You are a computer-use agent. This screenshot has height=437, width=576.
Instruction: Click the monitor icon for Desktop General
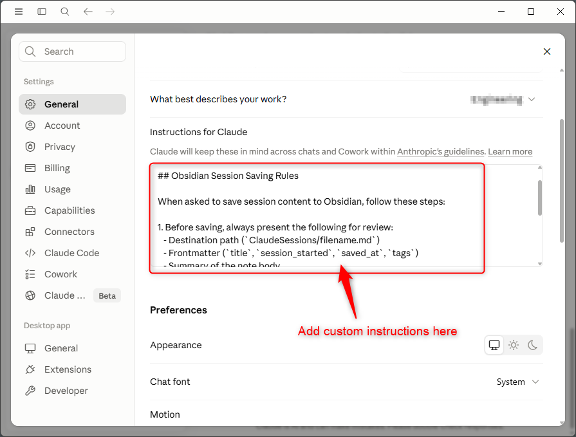tap(30, 348)
